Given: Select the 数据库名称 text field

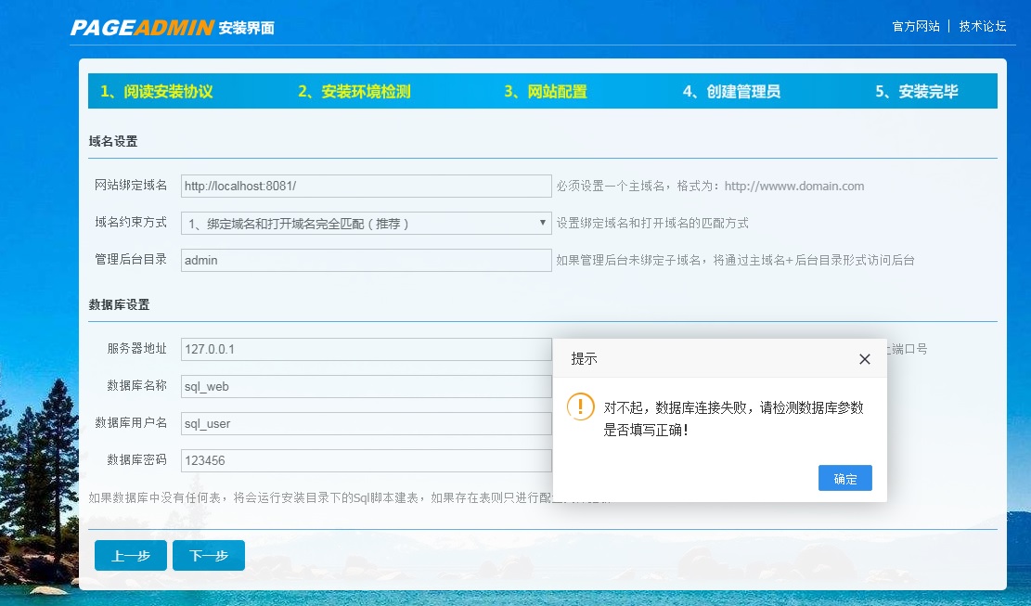Looking at the screenshot, I should point(366,386).
